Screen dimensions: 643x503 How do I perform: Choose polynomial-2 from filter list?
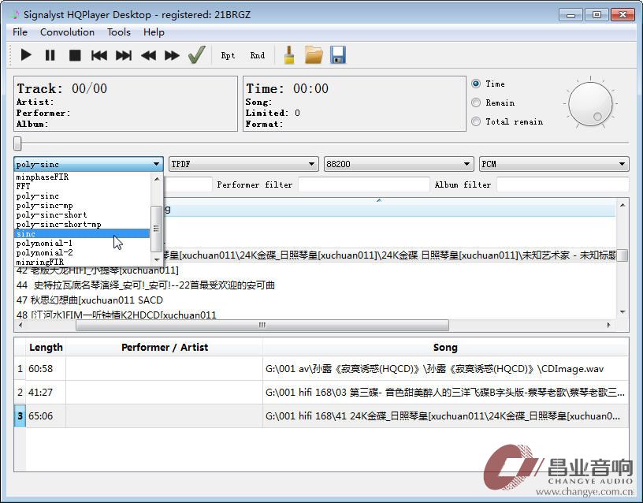pos(82,252)
